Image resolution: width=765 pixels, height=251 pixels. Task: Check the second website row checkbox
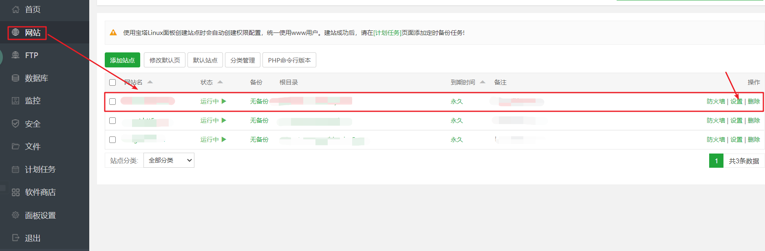coord(112,121)
